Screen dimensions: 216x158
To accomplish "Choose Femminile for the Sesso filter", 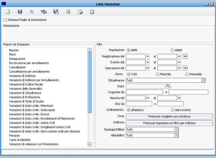I will point(187,74).
